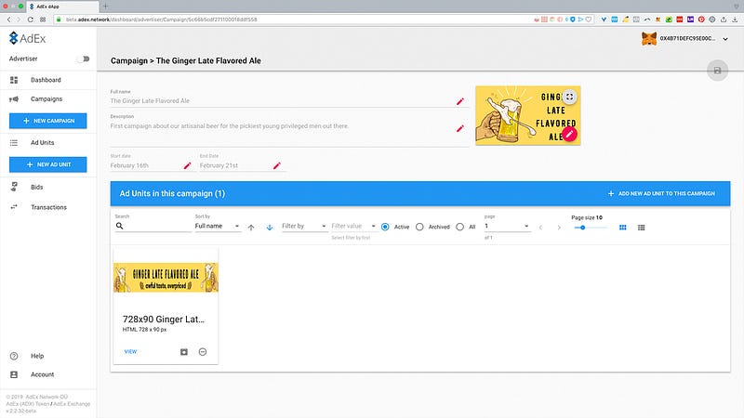Screen dimensions: 744x418
Task: Click the Account person icon
Action: point(14,374)
